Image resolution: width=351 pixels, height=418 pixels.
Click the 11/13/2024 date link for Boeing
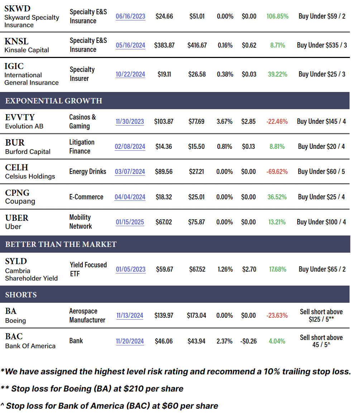pos(130,315)
